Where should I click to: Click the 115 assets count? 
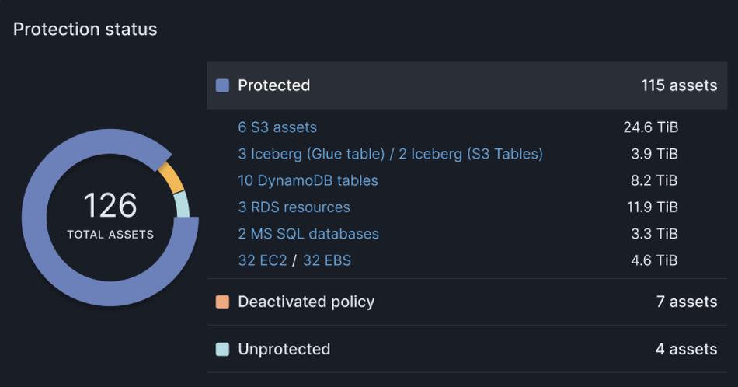point(678,85)
